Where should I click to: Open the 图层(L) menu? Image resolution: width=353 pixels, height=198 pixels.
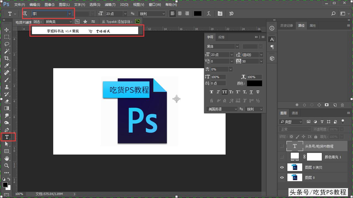pyautogui.click(x=64, y=5)
